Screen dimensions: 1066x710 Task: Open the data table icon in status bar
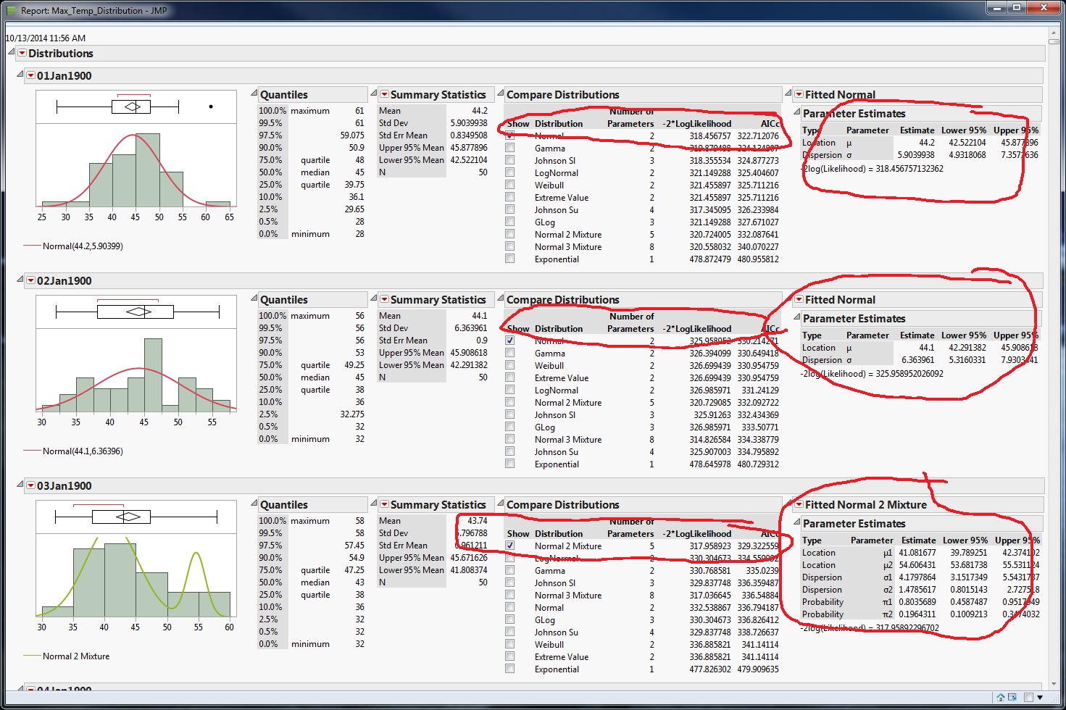point(1012,697)
